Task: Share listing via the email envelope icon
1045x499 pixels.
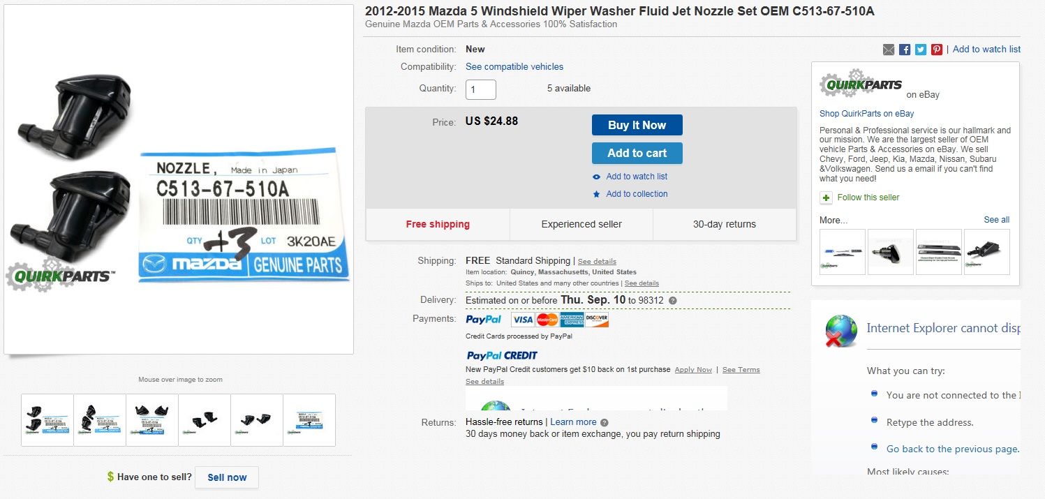Action: (x=889, y=50)
